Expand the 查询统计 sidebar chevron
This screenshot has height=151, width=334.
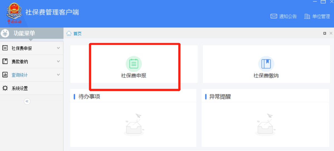pos(58,75)
